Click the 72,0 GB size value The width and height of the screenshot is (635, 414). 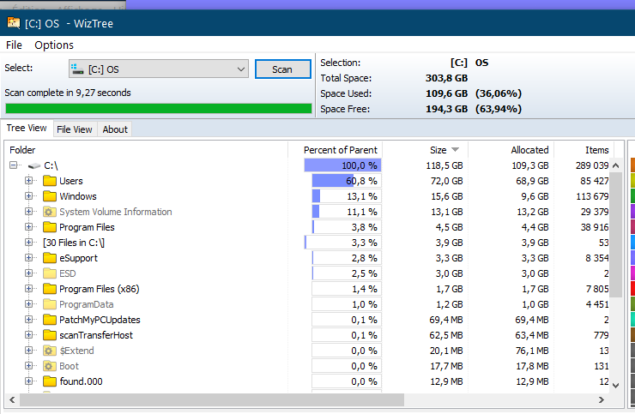pyautogui.click(x=446, y=181)
